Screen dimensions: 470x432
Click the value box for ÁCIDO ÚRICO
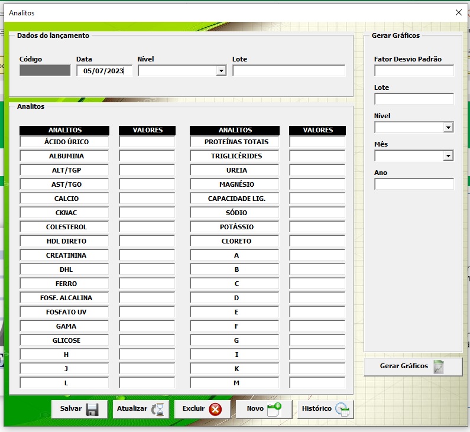[147, 142]
